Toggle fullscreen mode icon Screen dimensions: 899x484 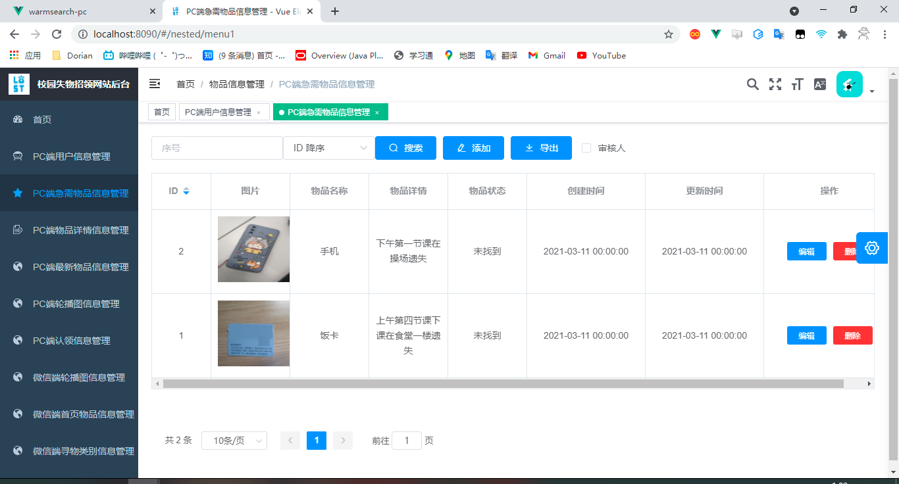pos(775,84)
